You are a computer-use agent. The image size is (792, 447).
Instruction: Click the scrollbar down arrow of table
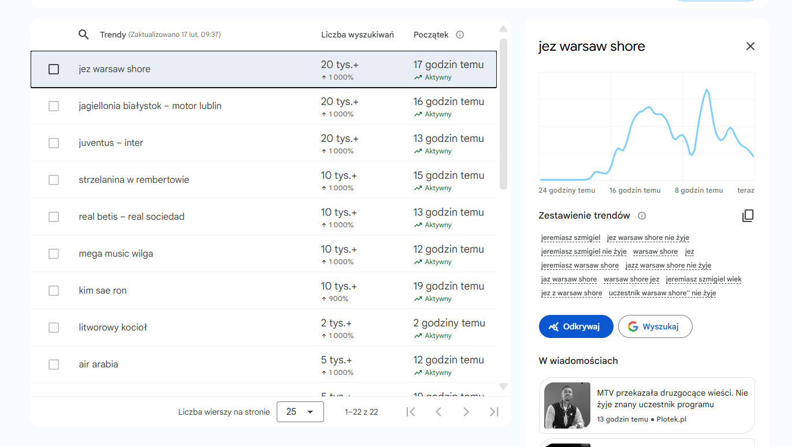(503, 386)
